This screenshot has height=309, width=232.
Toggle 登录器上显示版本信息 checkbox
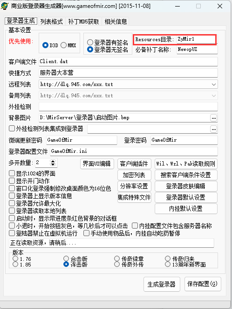point(12,196)
